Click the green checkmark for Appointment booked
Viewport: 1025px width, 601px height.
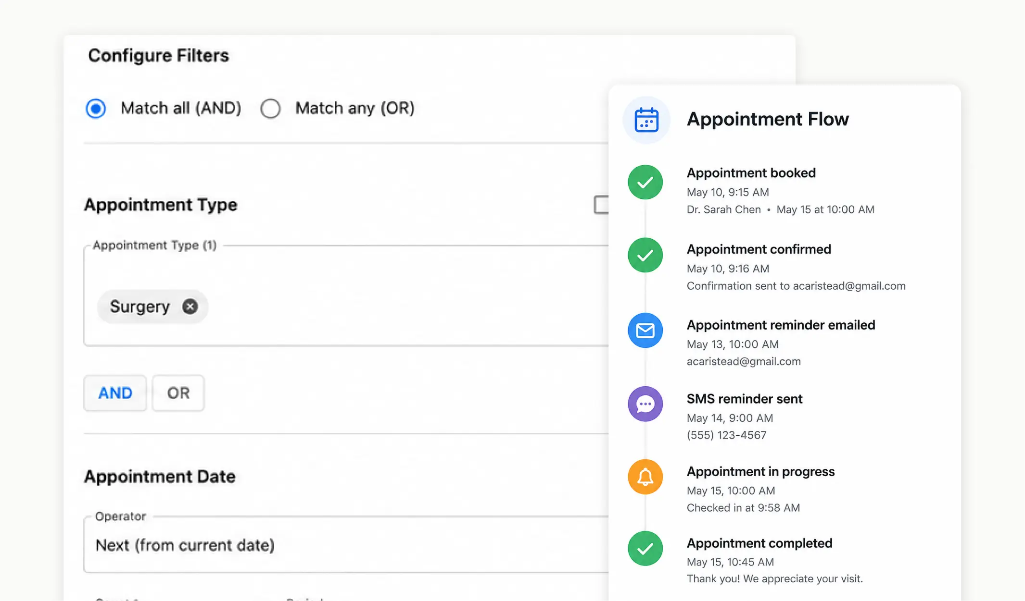[x=645, y=182]
